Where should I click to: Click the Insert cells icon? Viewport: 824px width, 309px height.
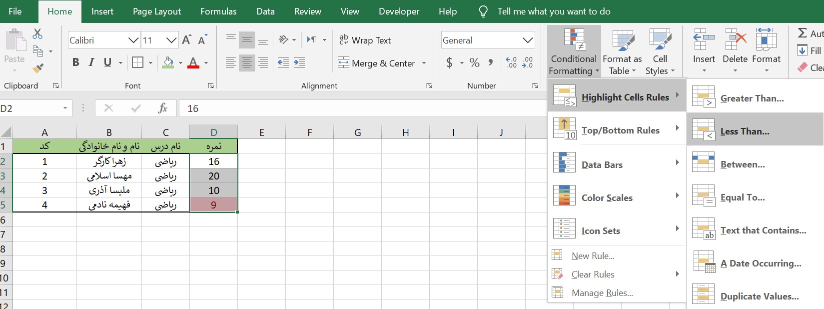coord(704,39)
